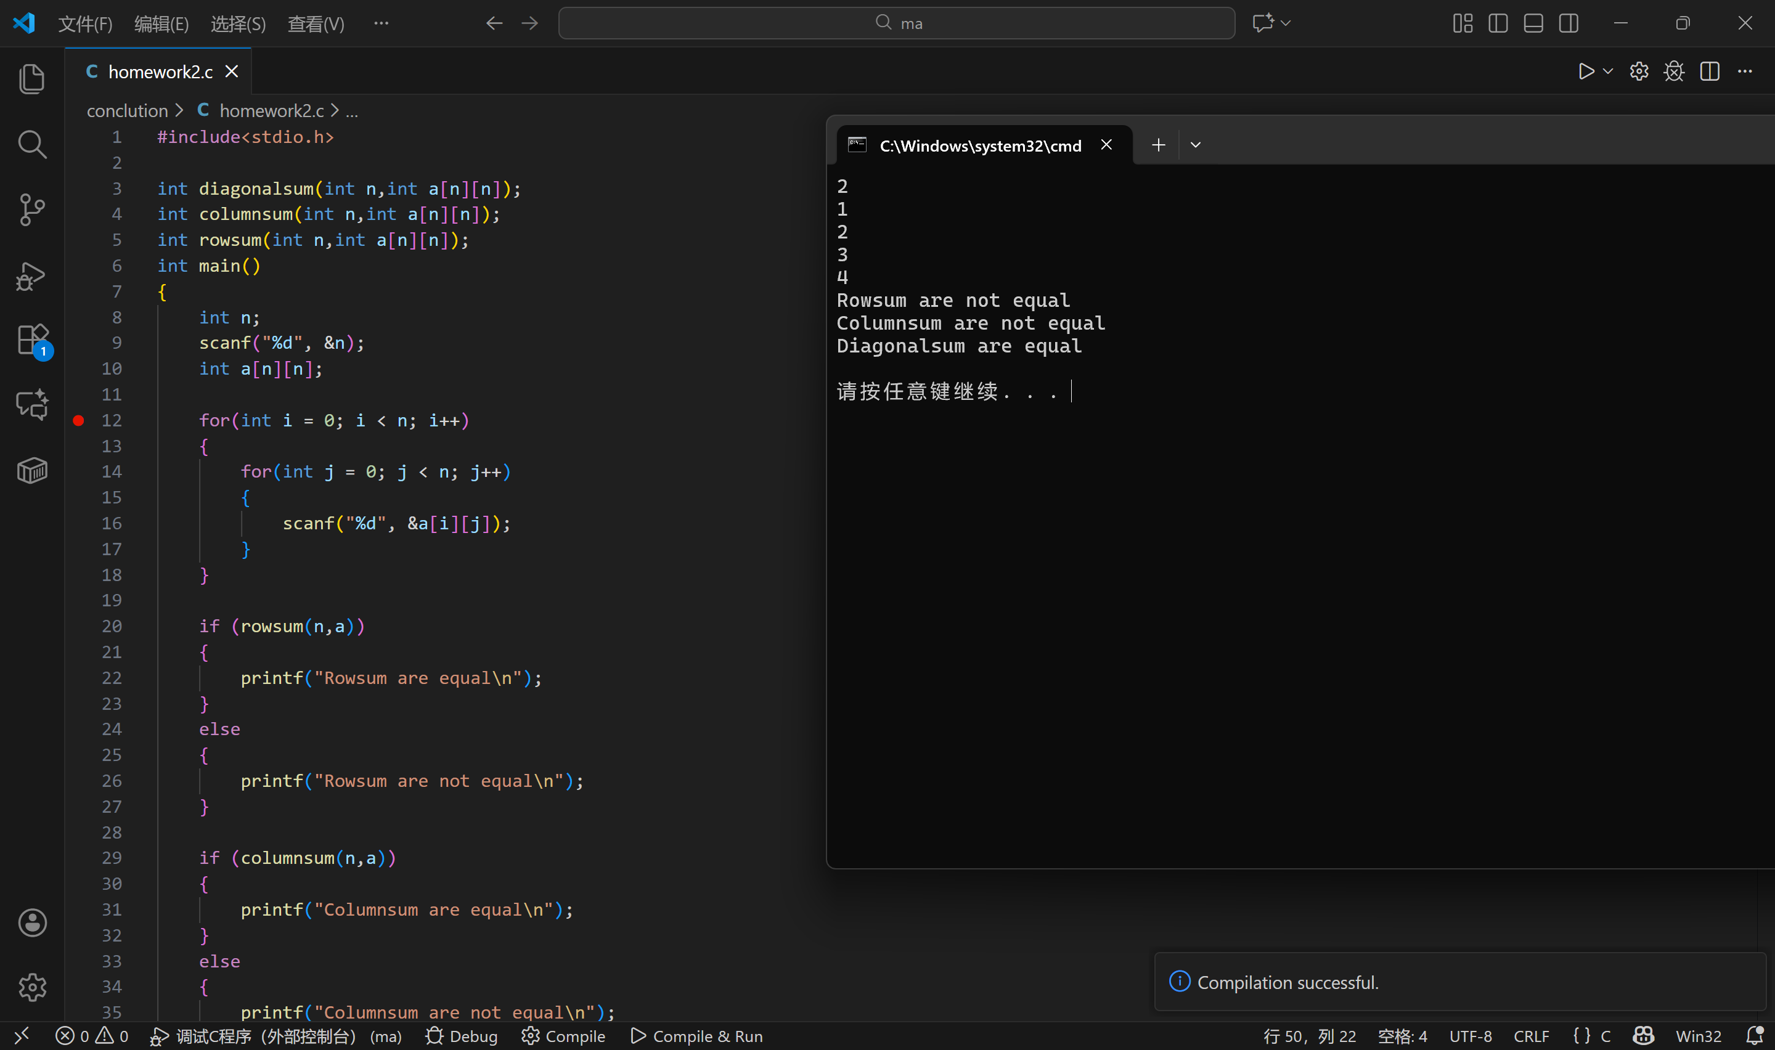Open new terminal tab dropdown chevron
The width and height of the screenshot is (1775, 1050).
tap(1196, 145)
